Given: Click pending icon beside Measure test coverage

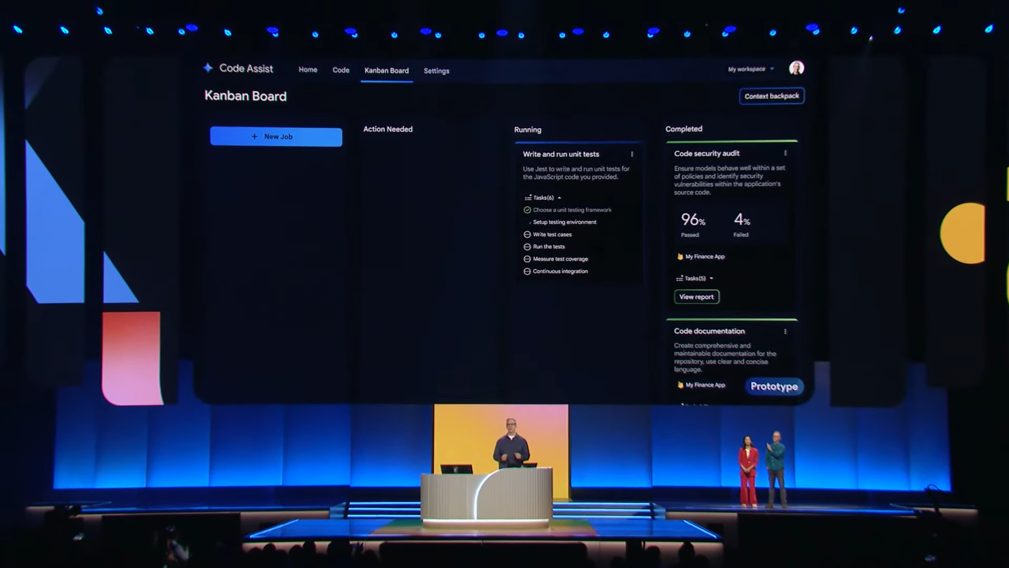Looking at the screenshot, I should (x=527, y=259).
